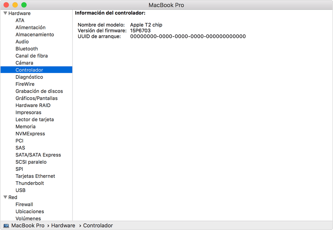Select Impresoras in the sidebar
The height and width of the screenshot is (230, 333).
28,113
